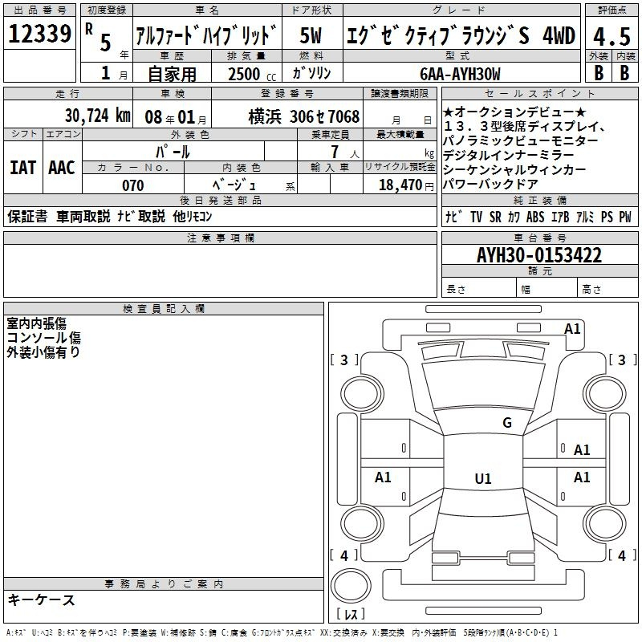Click A1 scratch mark near front bumper
Viewport: 642px width, 642px height.
point(572,329)
